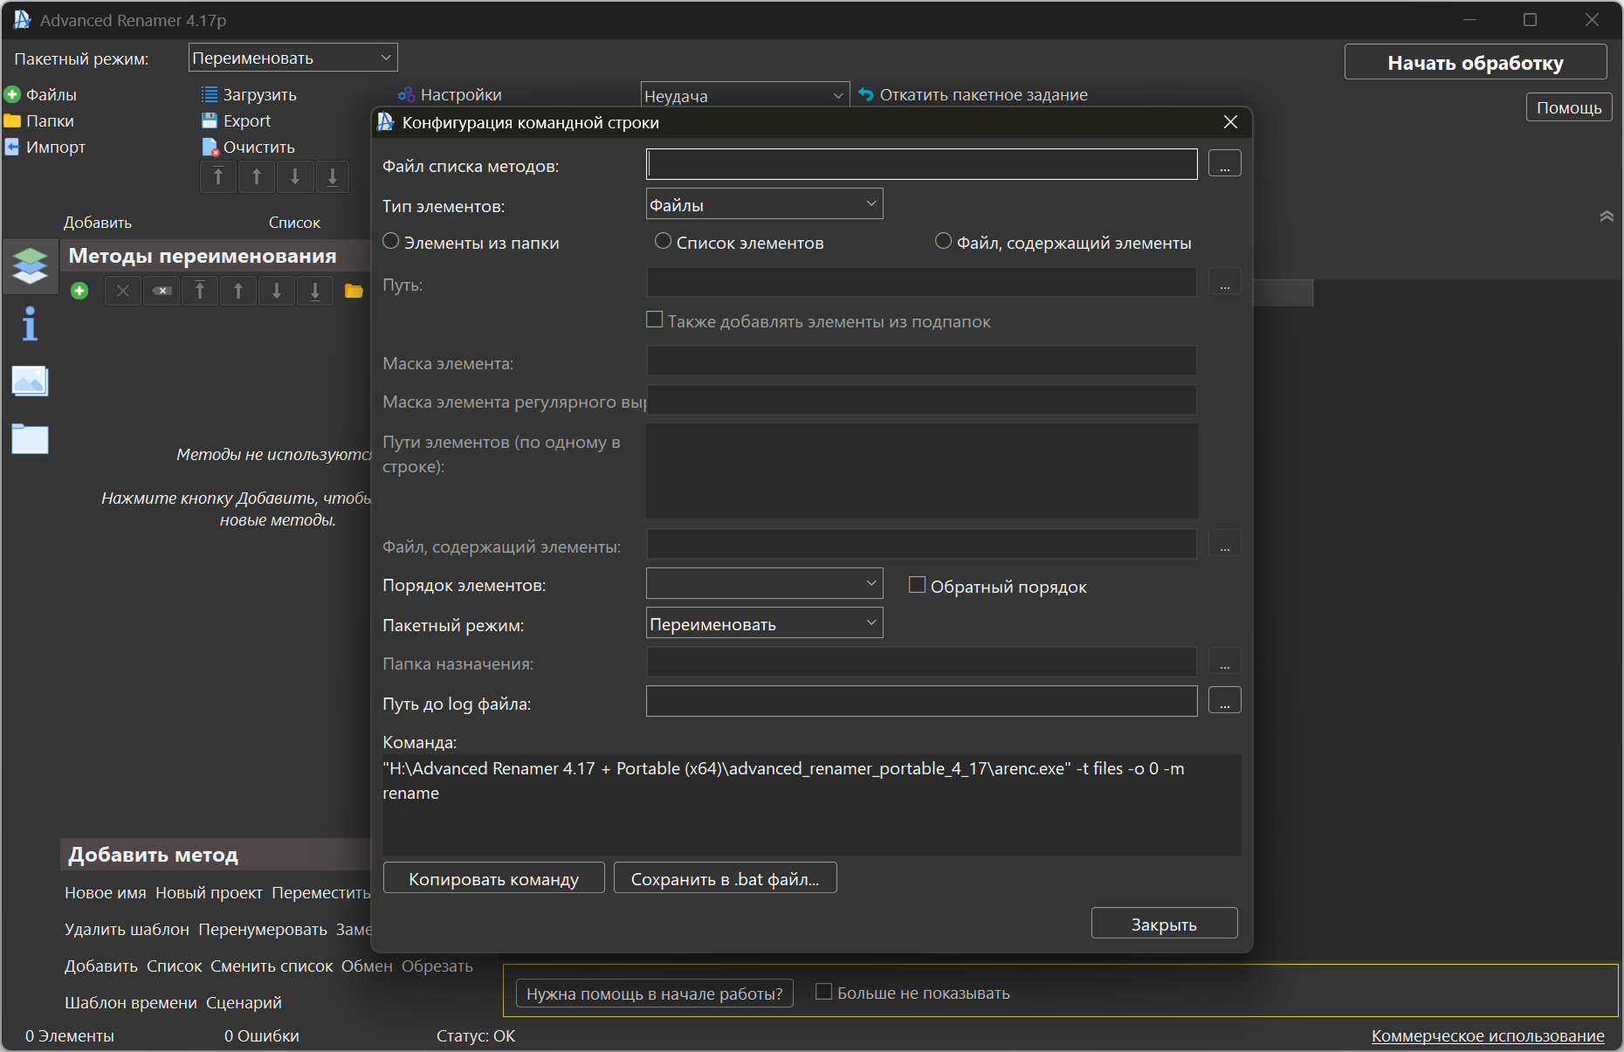Open the Тип элементов dropdown
Viewport: 1624px width, 1052px height.
tap(764, 204)
